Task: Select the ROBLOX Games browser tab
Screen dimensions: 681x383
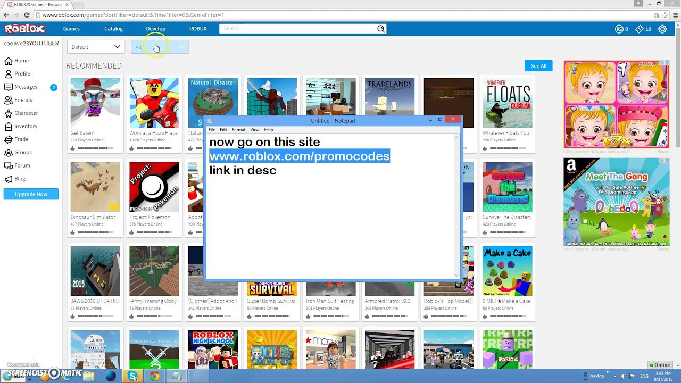Action: 37,4
